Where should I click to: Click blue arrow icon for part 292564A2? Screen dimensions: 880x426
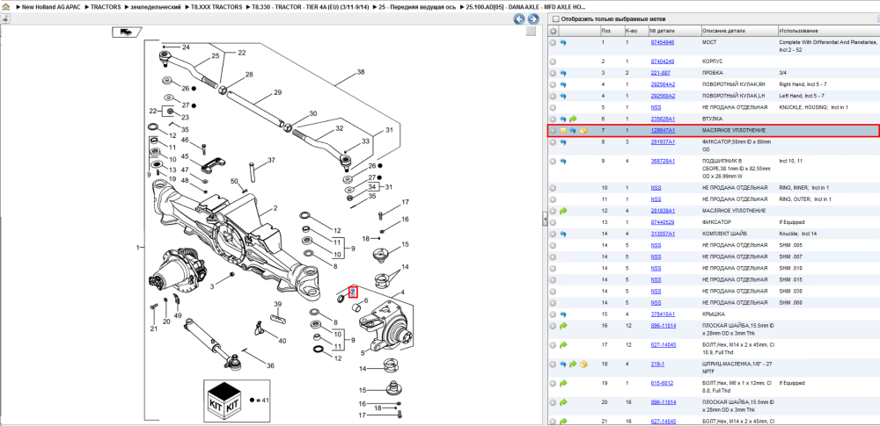click(x=563, y=84)
